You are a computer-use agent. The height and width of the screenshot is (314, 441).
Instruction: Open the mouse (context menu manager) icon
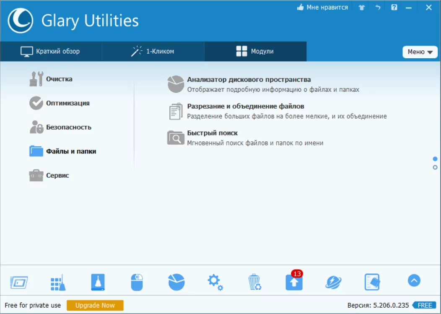point(137,282)
